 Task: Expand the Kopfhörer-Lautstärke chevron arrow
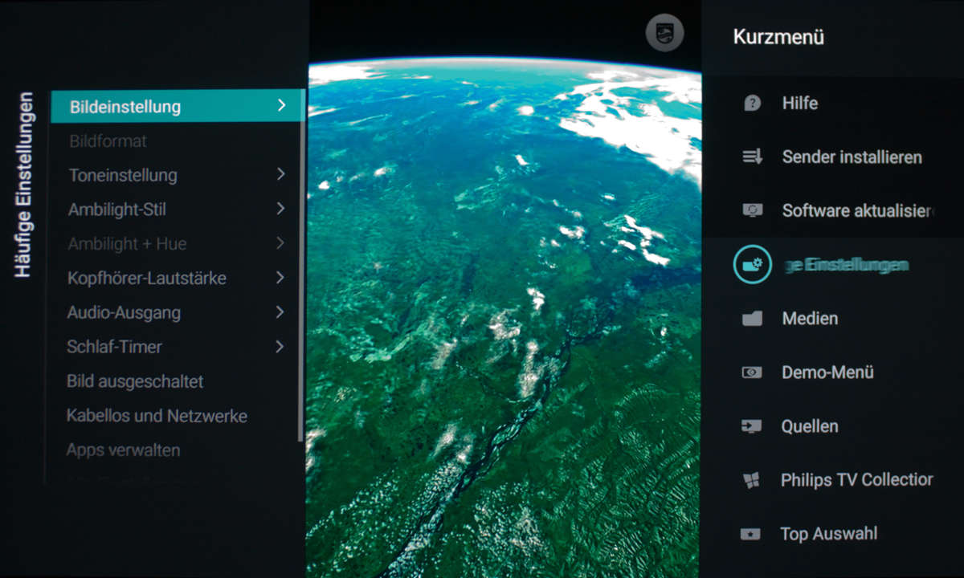click(280, 278)
